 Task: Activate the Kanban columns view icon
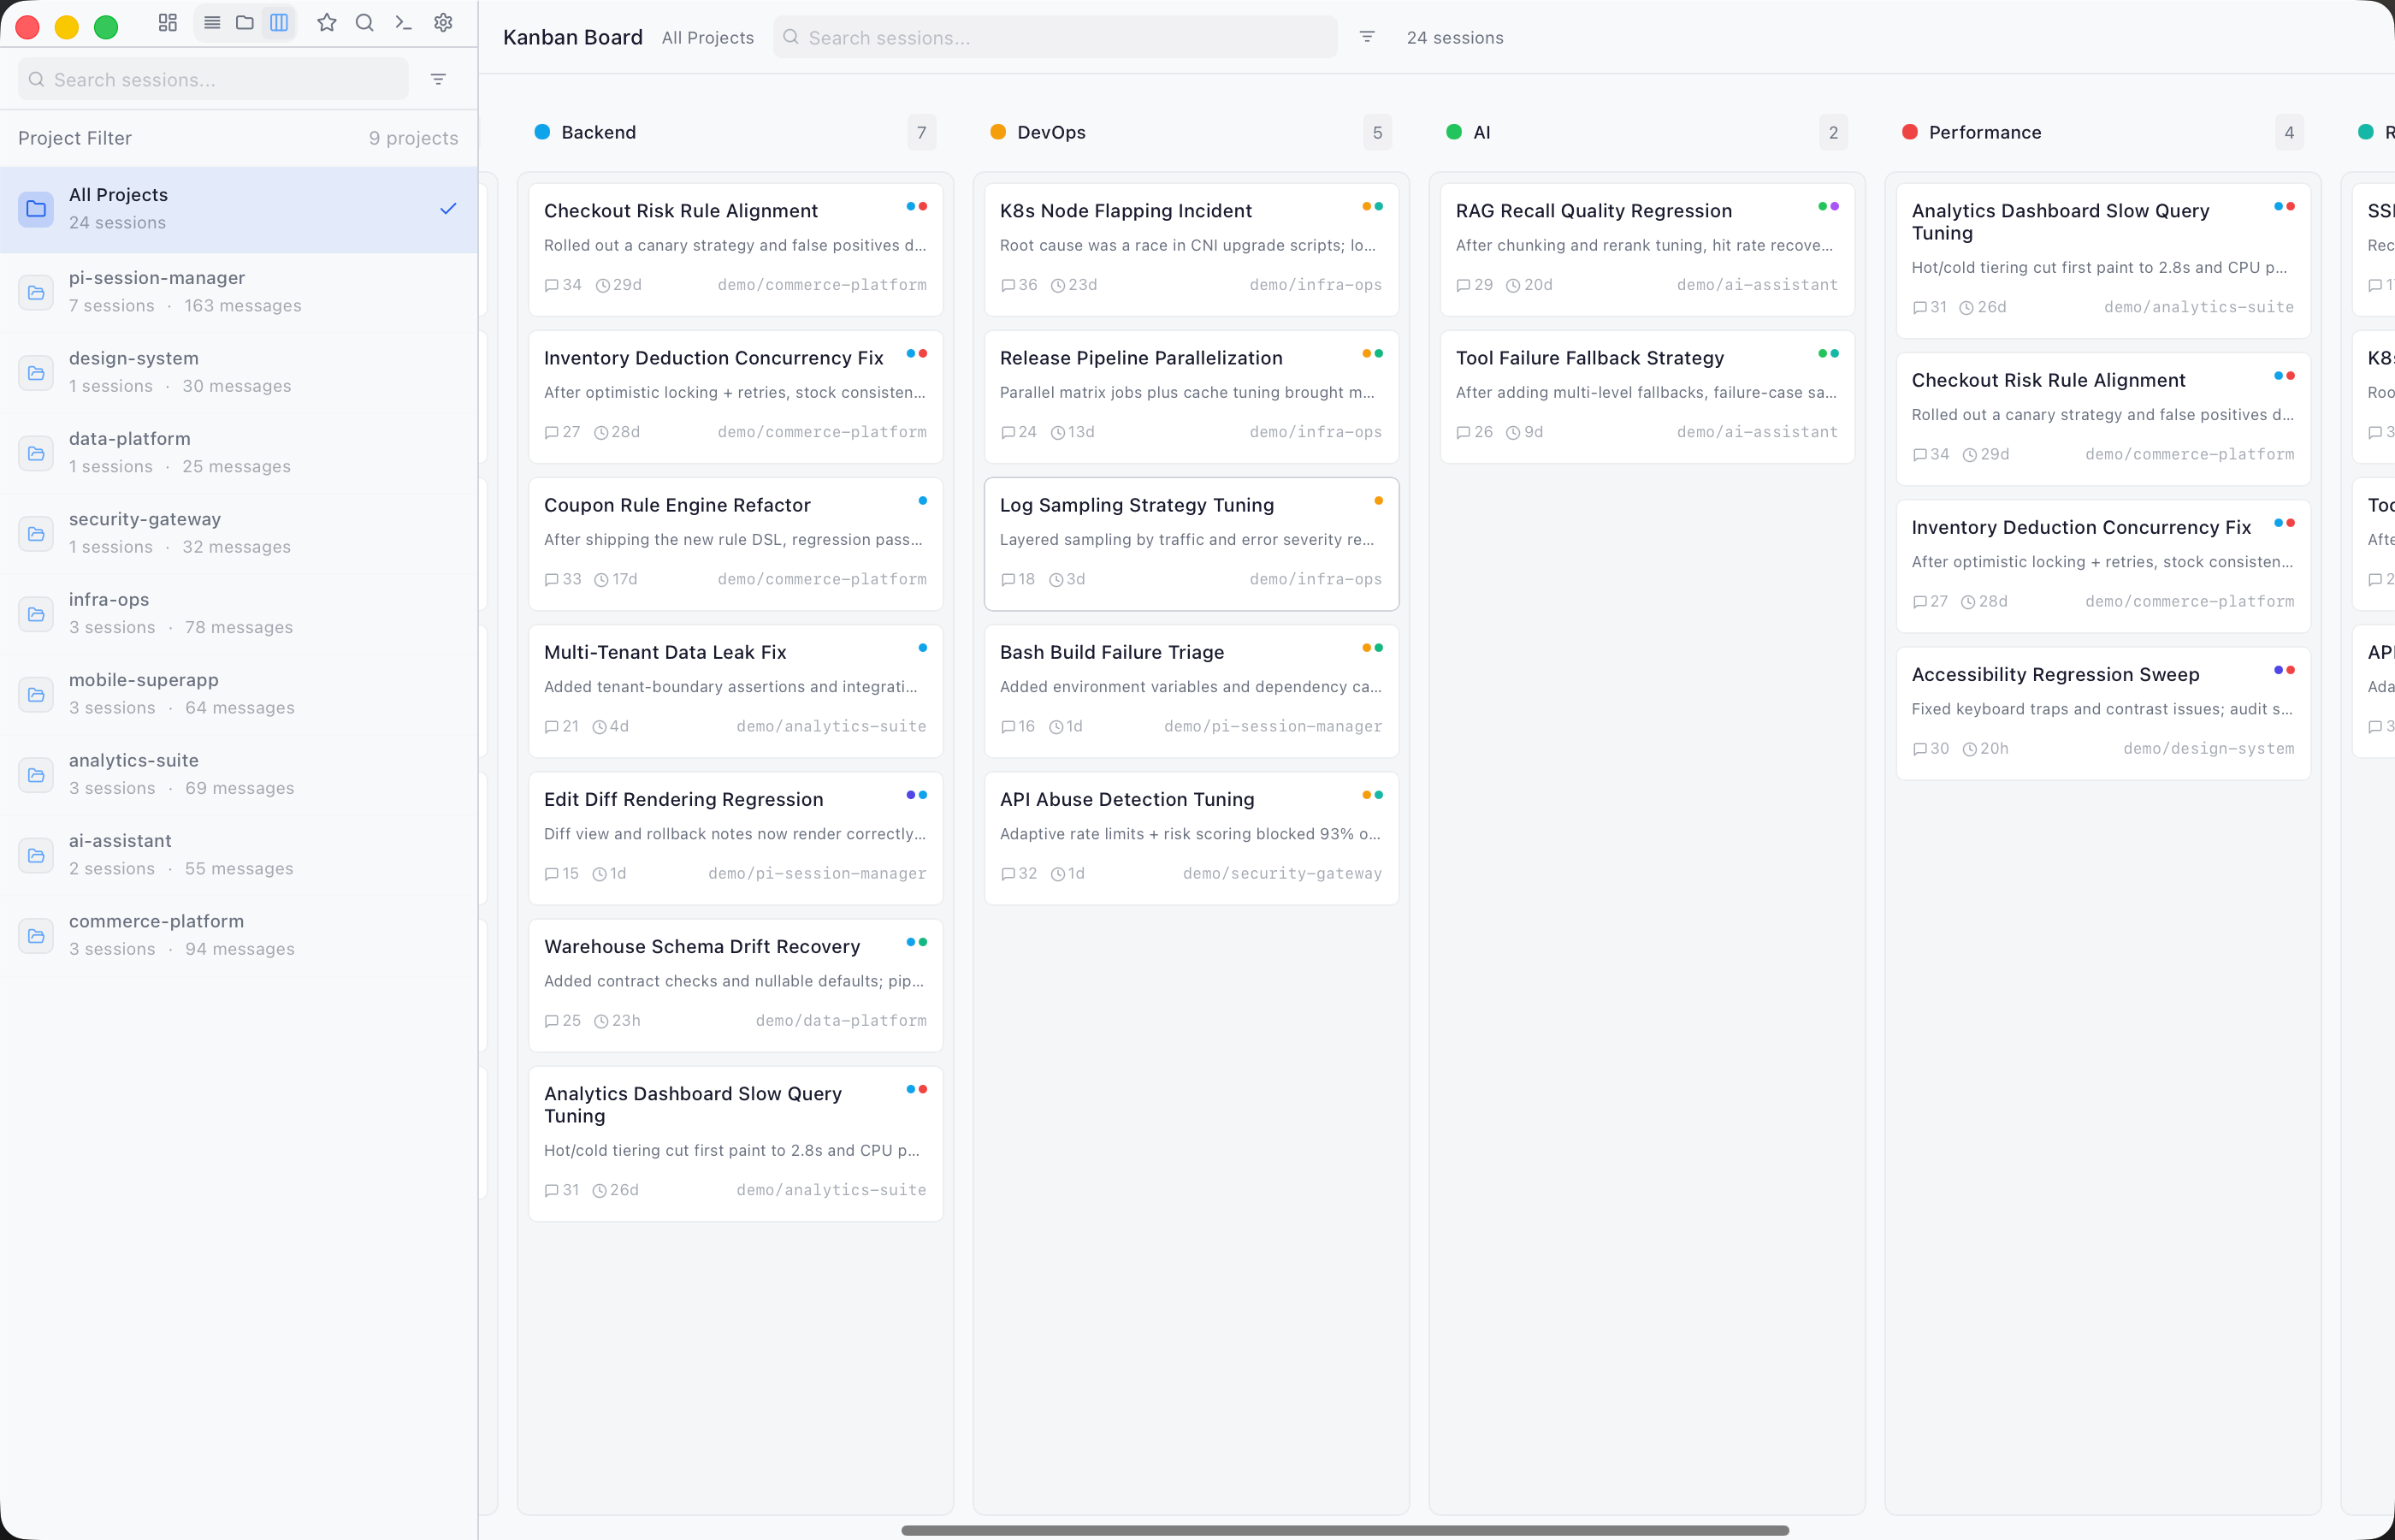tap(279, 22)
